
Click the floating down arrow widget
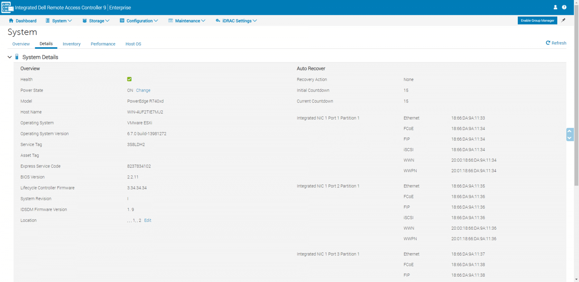[570, 138]
